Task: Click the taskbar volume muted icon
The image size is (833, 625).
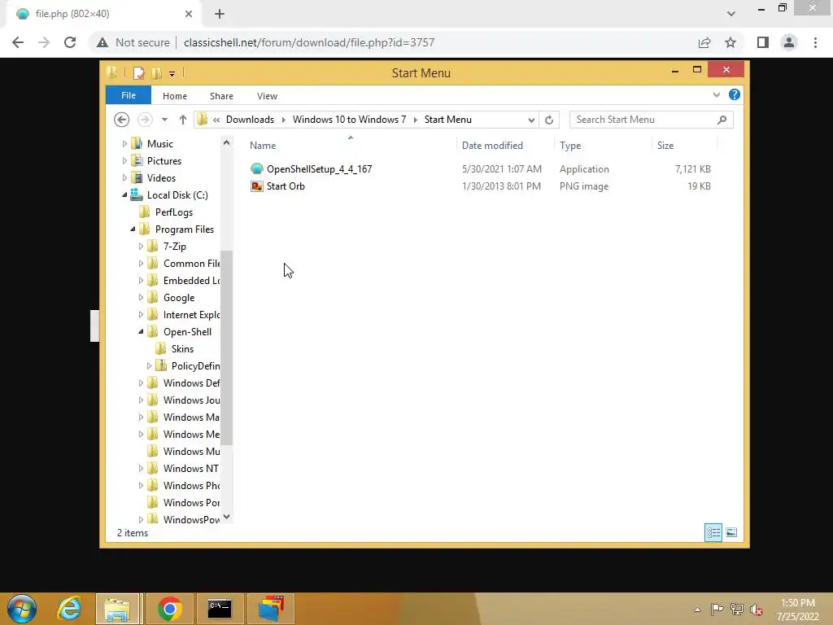Action: 756,610
